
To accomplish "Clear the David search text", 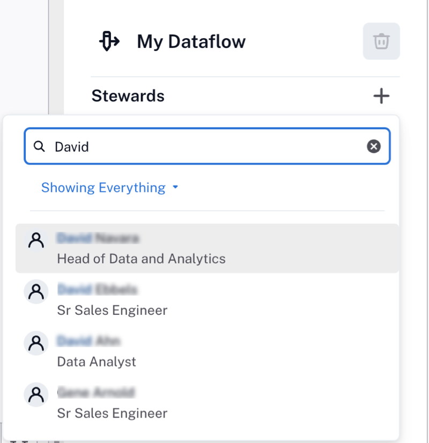I will click(x=373, y=146).
